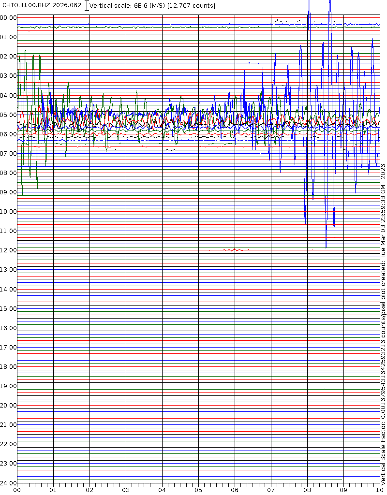Click the 01 minute label on bottom axis
Viewport: 387px width, 495px height.
pos(53,490)
